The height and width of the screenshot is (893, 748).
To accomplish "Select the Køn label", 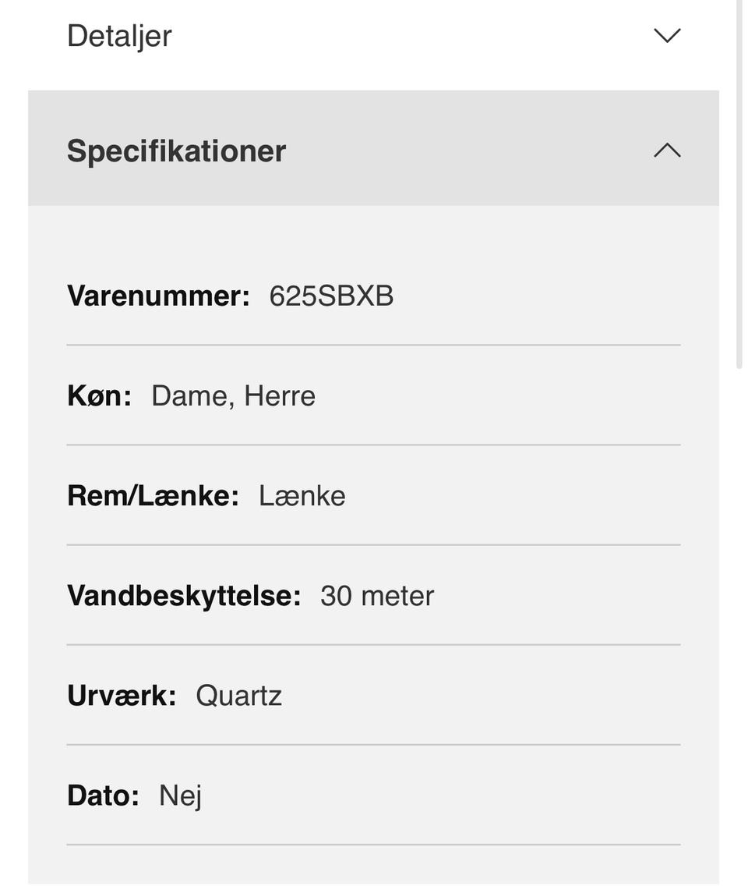I will coord(100,396).
